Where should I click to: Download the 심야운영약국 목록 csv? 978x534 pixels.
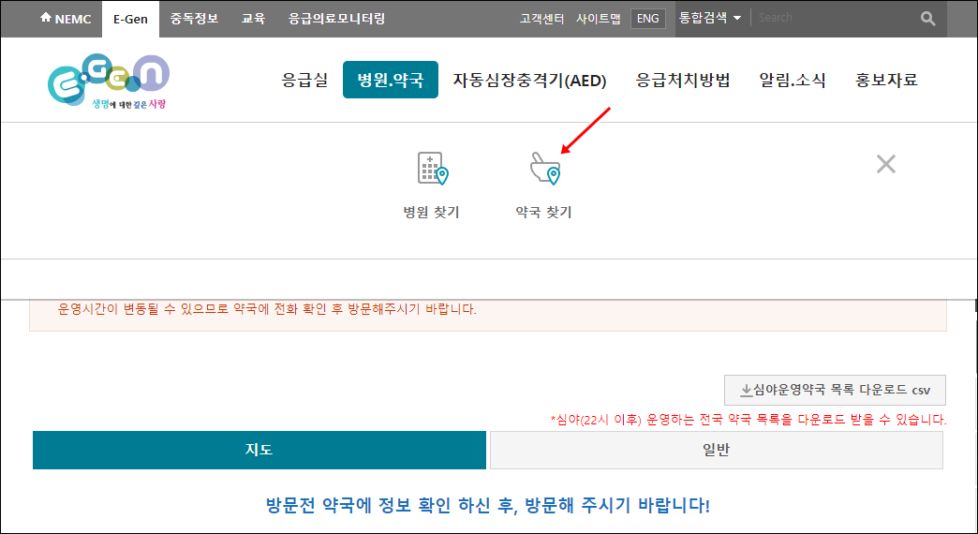(x=835, y=391)
